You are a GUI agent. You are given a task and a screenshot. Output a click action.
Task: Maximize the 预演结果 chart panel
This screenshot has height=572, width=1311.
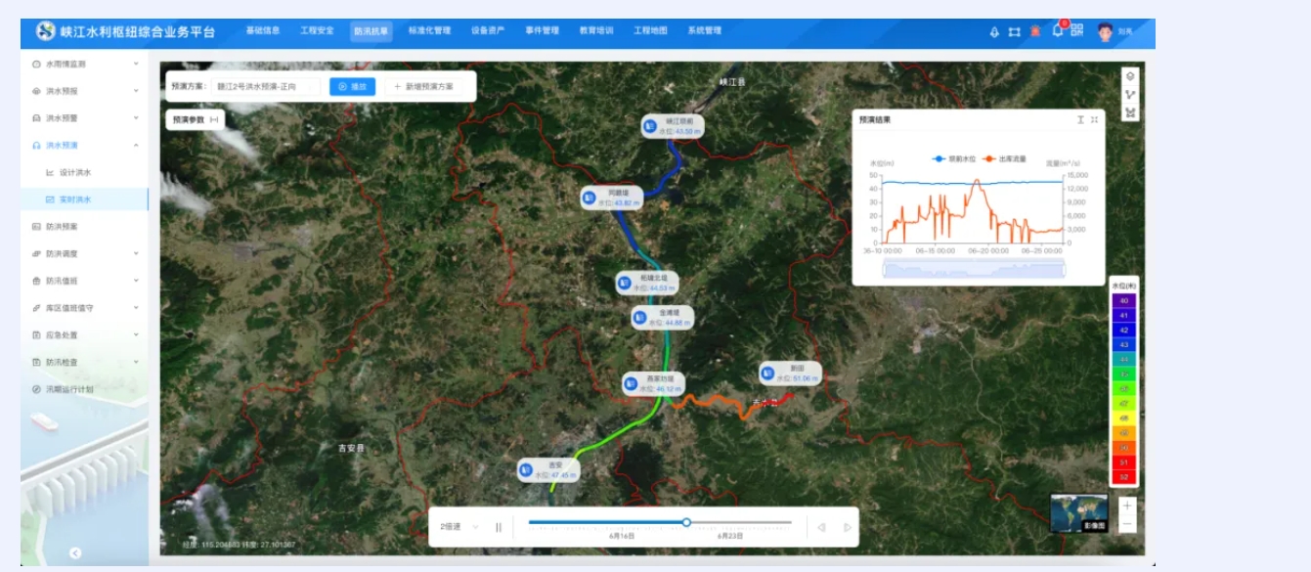tap(1094, 119)
